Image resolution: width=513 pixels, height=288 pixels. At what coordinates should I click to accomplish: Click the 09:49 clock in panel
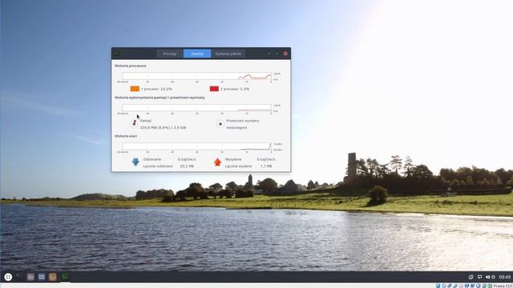(x=504, y=277)
